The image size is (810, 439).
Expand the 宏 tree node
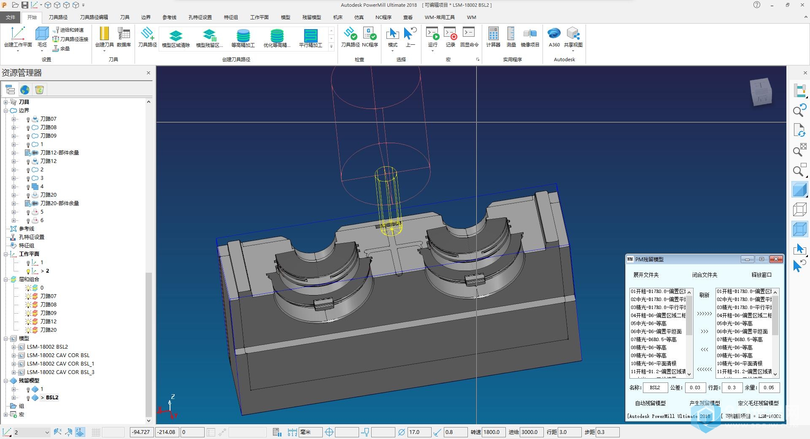[6, 415]
